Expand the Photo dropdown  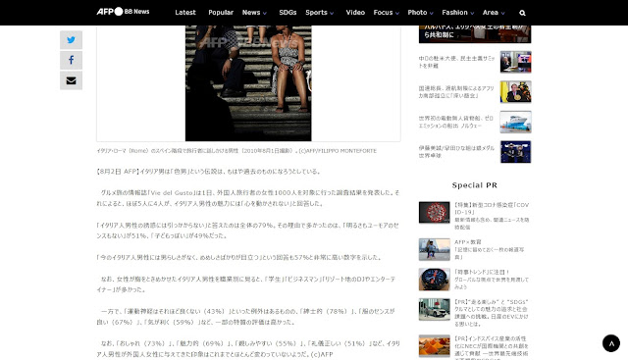click(421, 13)
